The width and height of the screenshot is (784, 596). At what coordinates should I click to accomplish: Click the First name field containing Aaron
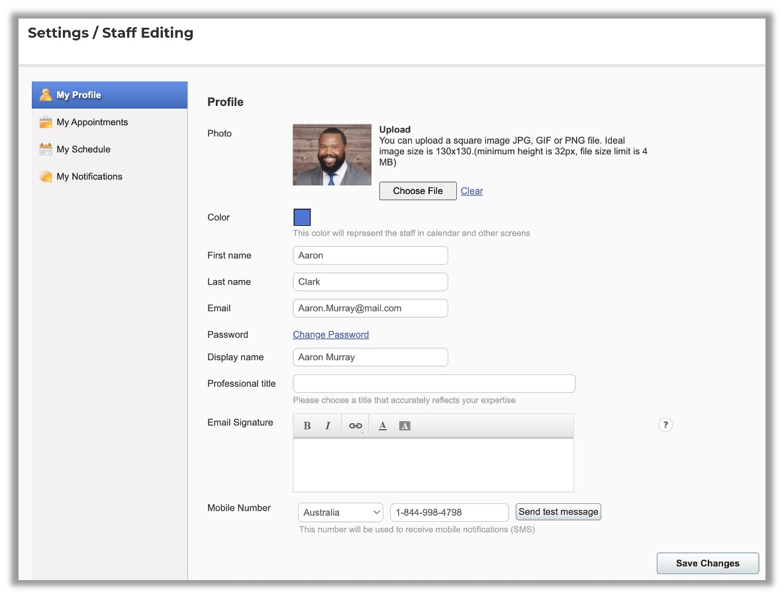pos(371,256)
